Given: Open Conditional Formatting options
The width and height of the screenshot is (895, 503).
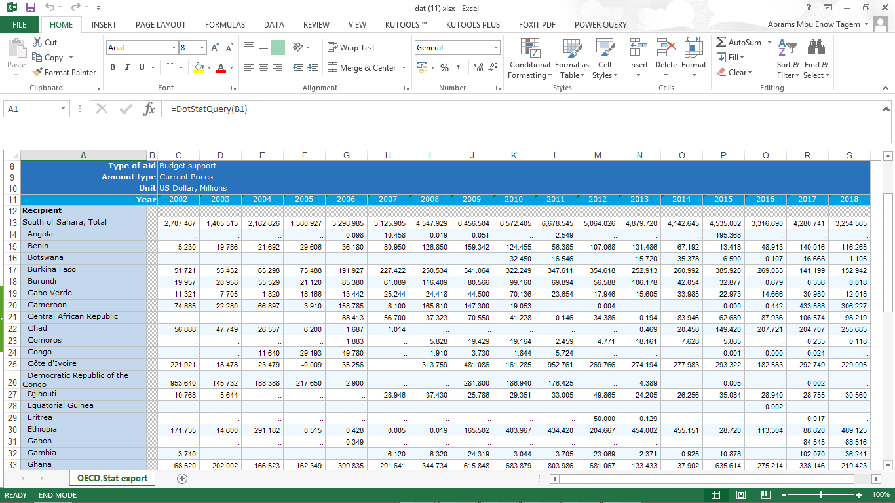Looking at the screenshot, I should coord(529,58).
